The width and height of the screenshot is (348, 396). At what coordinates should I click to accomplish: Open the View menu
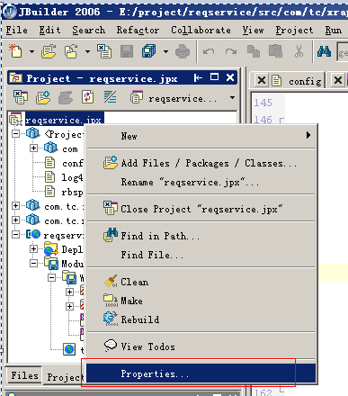click(254, 31)
